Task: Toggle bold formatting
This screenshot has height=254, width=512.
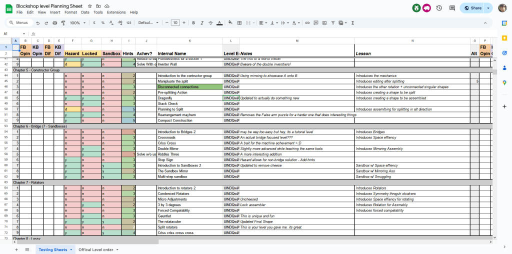Action: pos(193,23)
